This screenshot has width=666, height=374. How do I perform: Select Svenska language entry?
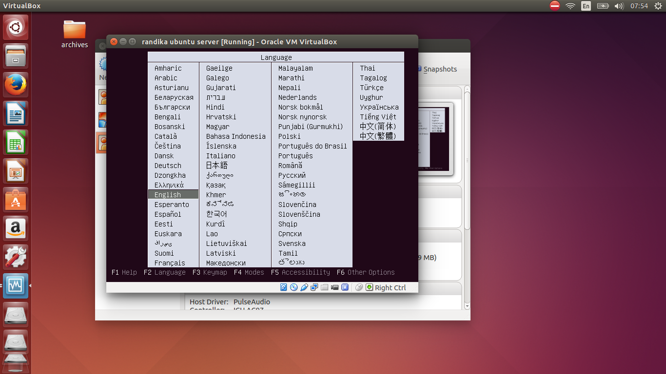click(x=292, y=243)
